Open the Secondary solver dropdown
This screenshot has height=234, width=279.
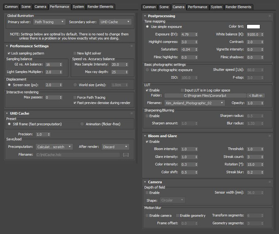(x=115, y=22)
